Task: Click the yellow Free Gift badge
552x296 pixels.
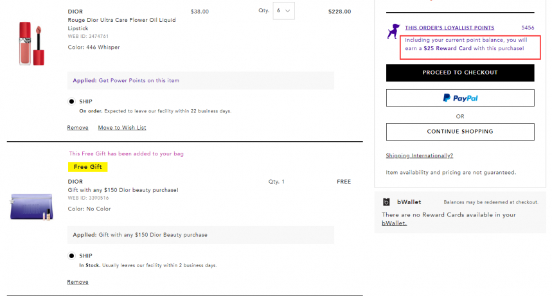Action: pos(87,167)
